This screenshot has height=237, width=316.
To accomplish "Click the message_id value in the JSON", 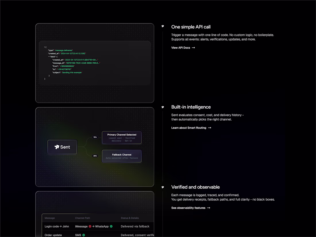I will (83, 63).
